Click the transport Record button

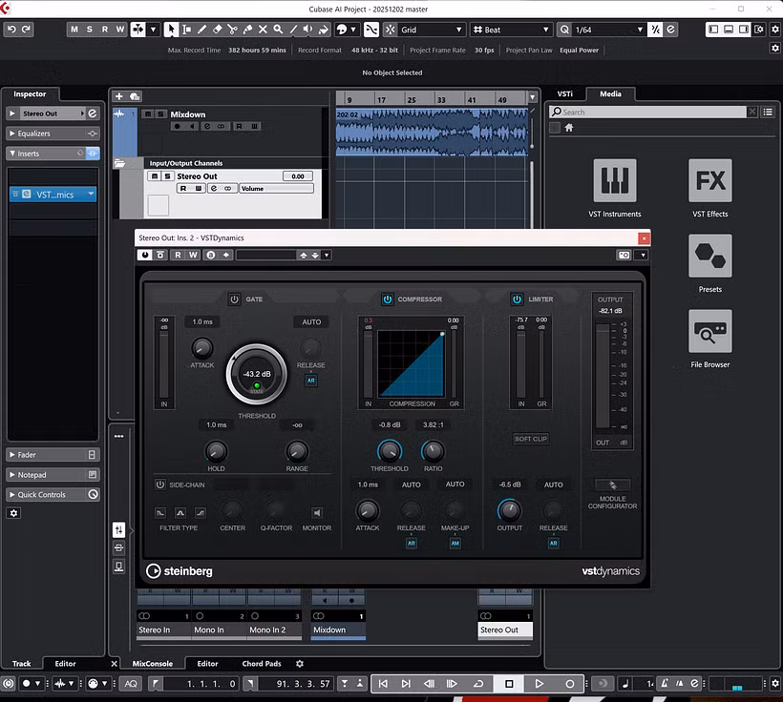pos(569,684)
